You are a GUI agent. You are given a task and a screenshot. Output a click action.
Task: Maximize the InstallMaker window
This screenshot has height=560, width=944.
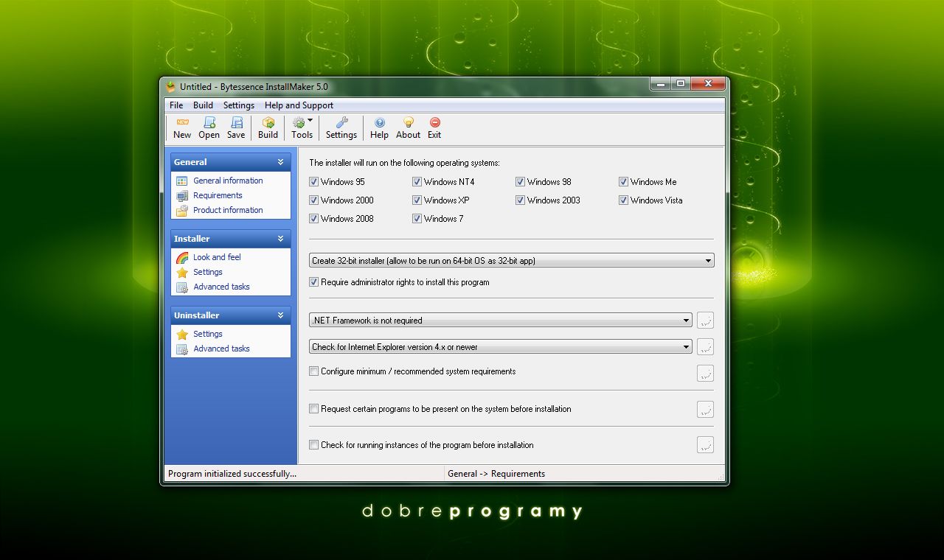click(x=681, y=84)
